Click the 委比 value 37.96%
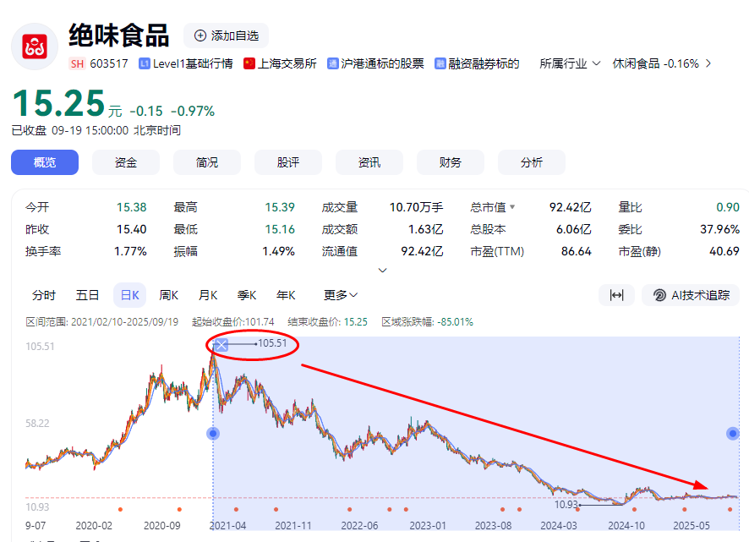 point(720,229)
